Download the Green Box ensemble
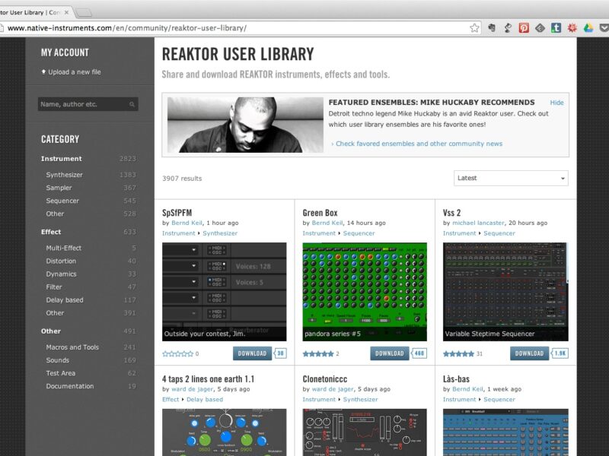Screen dimensions: 609x456 390,353
